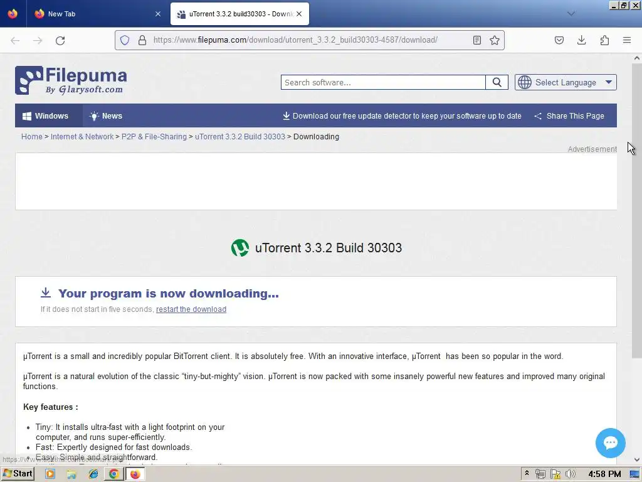This screenshot has height=482, width=642.
Task: Open the list all tabs chevron
Action: (571, 14)
